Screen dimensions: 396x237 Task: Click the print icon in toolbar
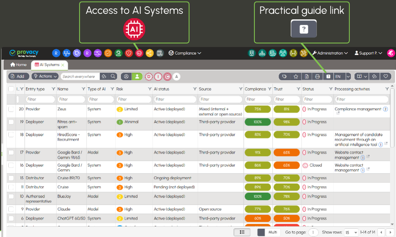(x=317, y=76)
